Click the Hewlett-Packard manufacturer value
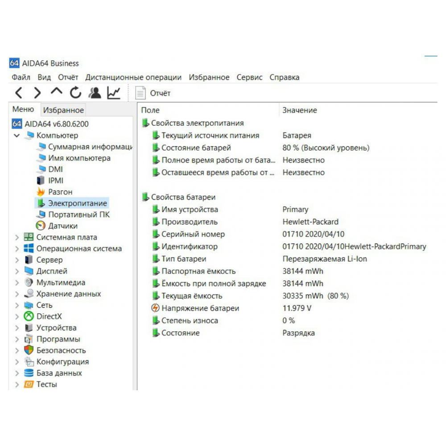 (x=310, y=222)
